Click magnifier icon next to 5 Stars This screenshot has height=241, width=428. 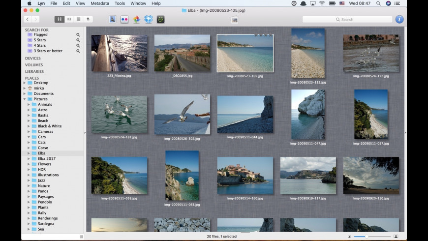[78, 40]
